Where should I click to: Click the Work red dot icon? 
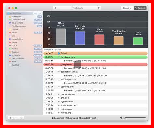pos(10,62)
